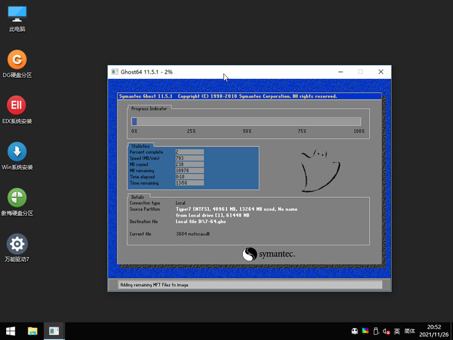Open the Windows Start menu

pyautogui.click(x=11, y=331)
